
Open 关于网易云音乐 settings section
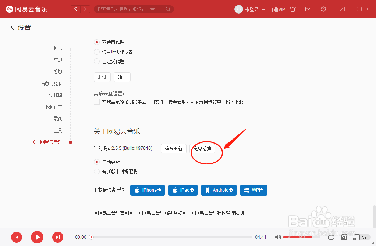click(47, 142)
